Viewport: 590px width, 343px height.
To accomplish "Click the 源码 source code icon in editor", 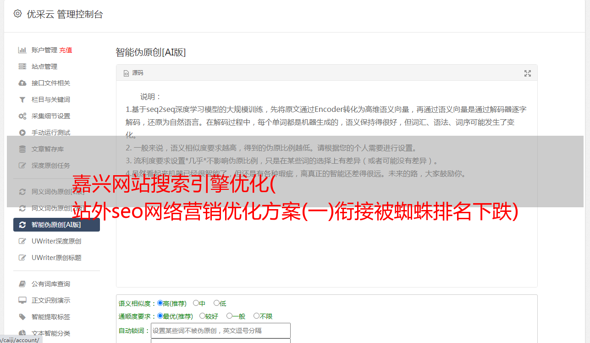I will 126,73.
